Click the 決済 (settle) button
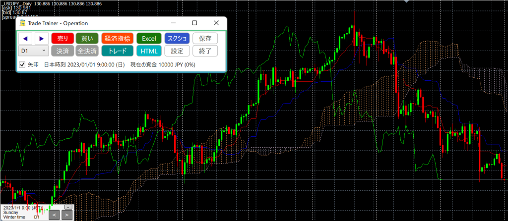The width and height of the screenshot is (508, 221). (63, 51)
